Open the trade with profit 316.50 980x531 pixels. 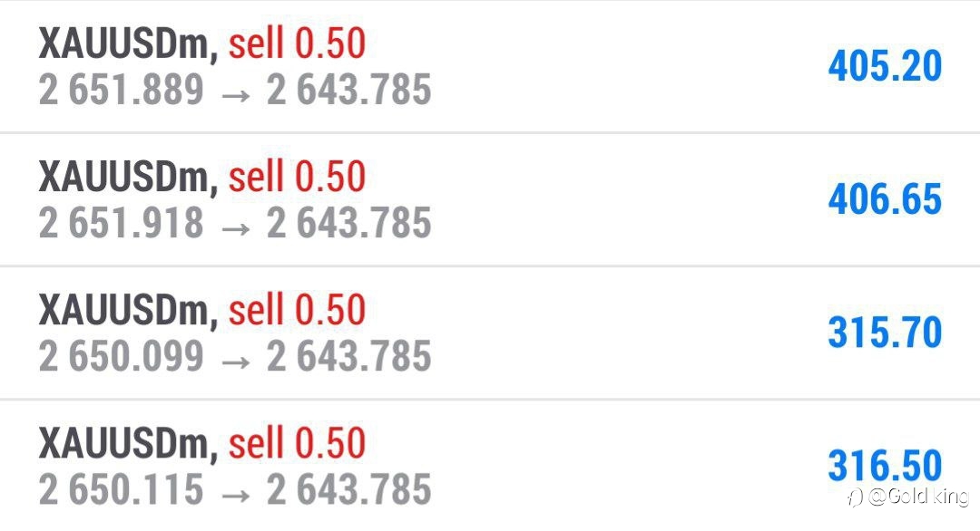(490, 466)
